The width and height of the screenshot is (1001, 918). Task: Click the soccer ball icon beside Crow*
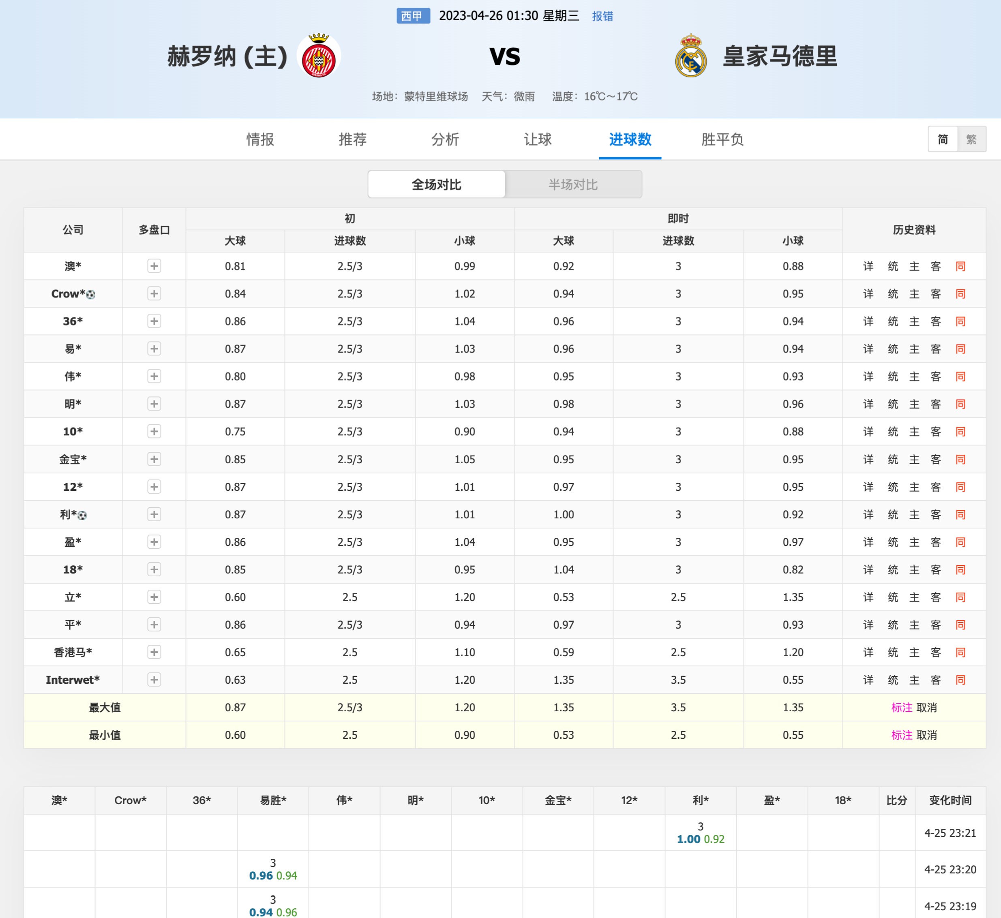click(x=90, y=295)
